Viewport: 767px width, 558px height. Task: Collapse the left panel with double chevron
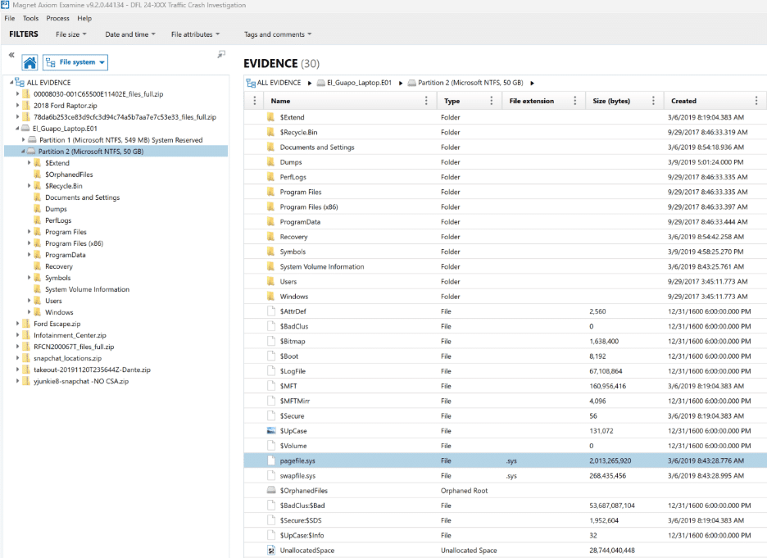click(11, 55)
